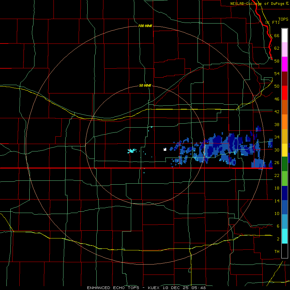
Task: Click the TH legend label
Action: click(x=277, y=251)
